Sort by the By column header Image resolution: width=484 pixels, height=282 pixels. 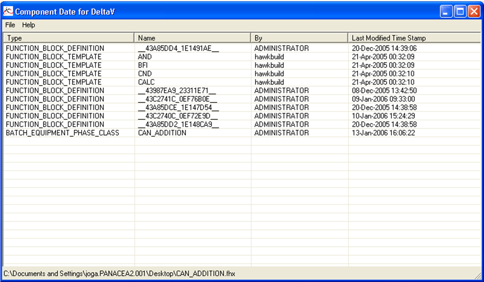click(300, 38)
